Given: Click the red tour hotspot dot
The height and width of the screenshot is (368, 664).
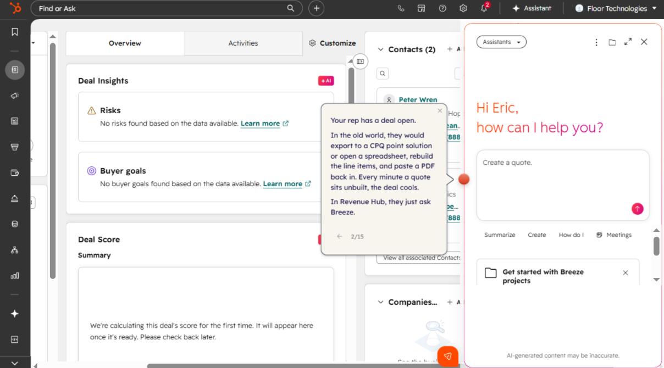Looking at the screenshot, I should tap(464, 179).
